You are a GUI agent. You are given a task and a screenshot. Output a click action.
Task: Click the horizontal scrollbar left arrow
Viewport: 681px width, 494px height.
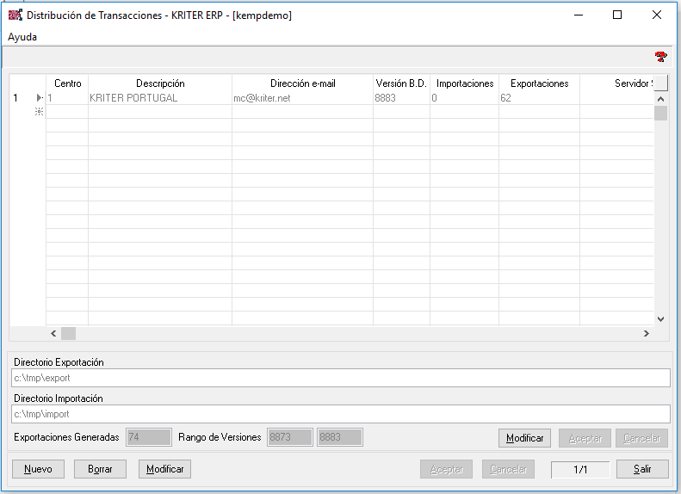[53, 333]
